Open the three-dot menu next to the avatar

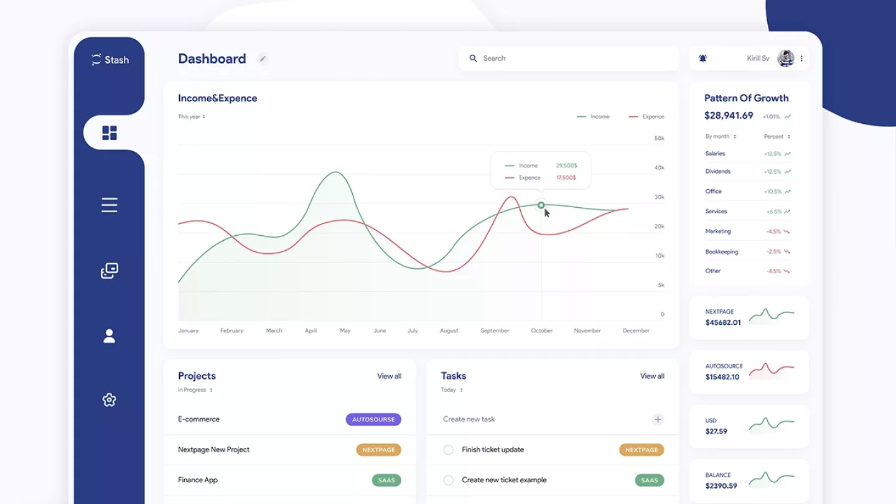point(801,58)
